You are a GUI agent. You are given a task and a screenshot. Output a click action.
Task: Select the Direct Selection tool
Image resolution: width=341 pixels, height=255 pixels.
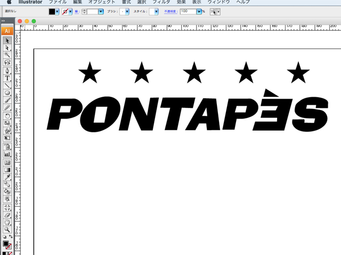click(7, 48)
